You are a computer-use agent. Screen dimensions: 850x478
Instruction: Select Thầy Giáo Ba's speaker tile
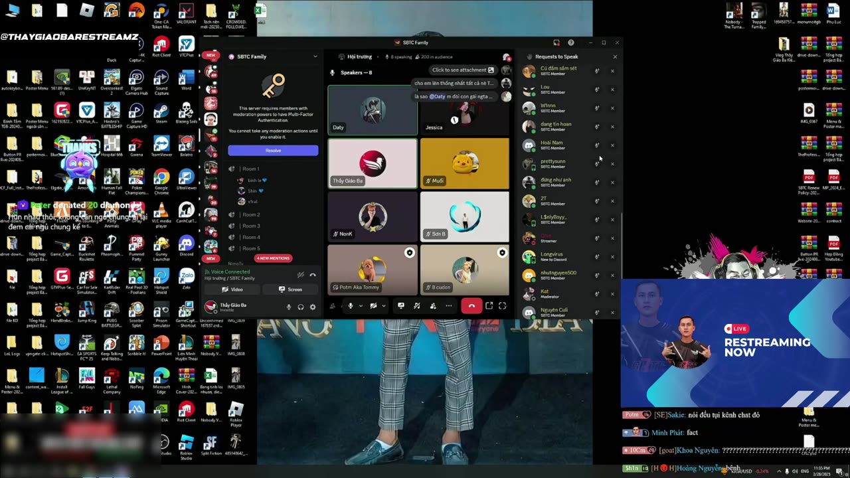373,163
